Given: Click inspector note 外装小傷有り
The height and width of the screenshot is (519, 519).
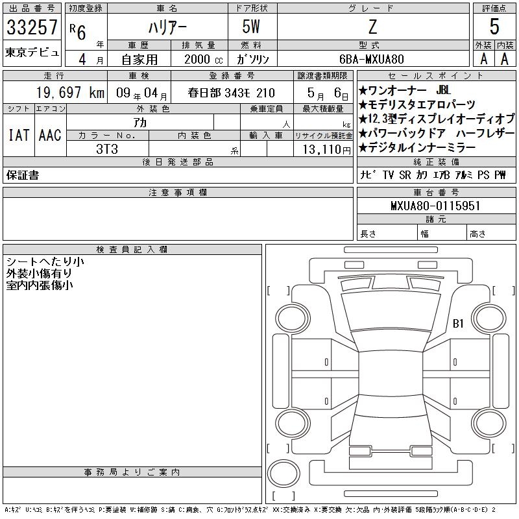Looking at the screenshot, I should click(39, 273).
